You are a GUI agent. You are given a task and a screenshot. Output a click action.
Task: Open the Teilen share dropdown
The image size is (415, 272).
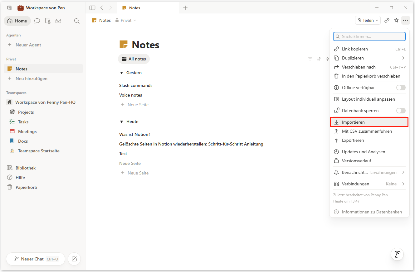(x=368, y=20)
